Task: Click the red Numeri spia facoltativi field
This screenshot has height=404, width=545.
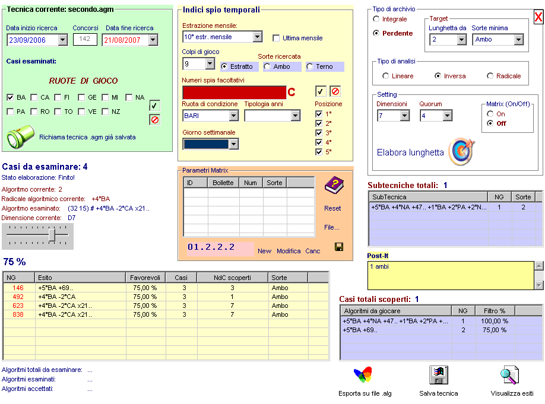Action: pyautogui.click(x=235, y=93)
